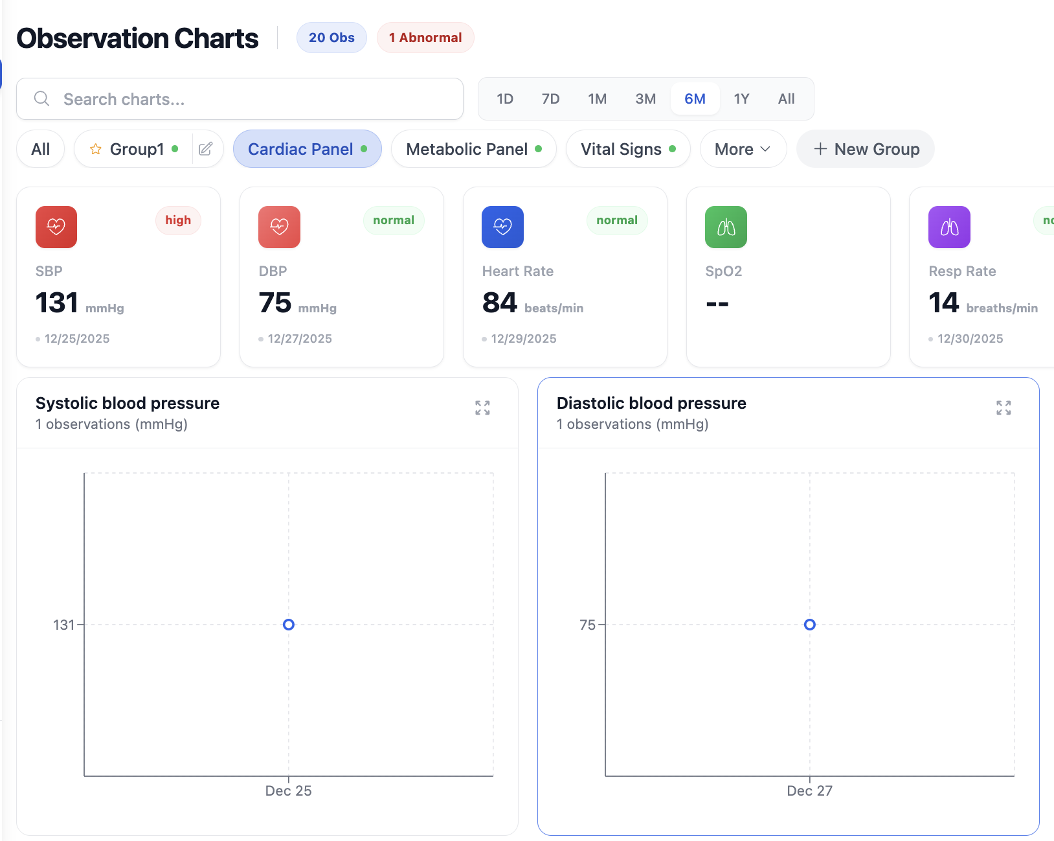Expand the Systolic blood pressure chart

tap(482, 408)
